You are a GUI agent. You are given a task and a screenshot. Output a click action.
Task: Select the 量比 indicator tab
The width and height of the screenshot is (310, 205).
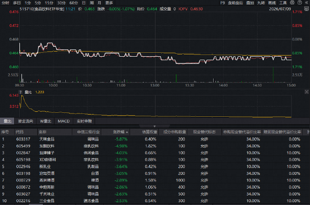(7, 121)
